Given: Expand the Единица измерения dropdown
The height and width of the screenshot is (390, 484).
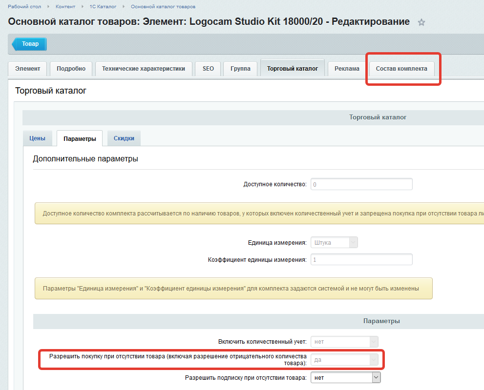Looking at the screenshot, I should 335,242.
